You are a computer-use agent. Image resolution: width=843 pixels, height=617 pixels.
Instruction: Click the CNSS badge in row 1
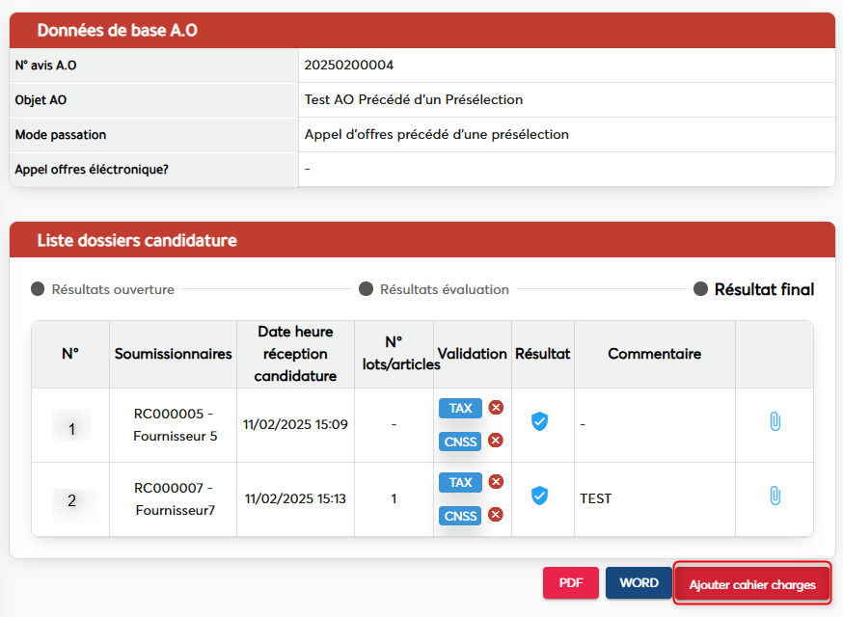[x=460, y=441]
